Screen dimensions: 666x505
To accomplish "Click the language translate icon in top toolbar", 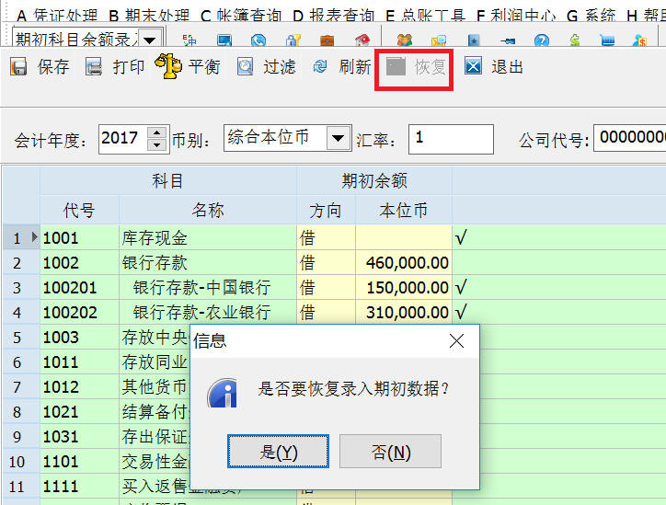I will [189, 40].
